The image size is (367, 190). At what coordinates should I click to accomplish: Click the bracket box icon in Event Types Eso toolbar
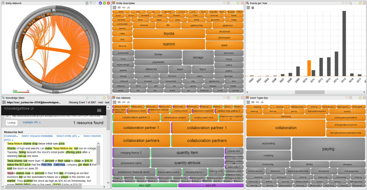(253, 102)
